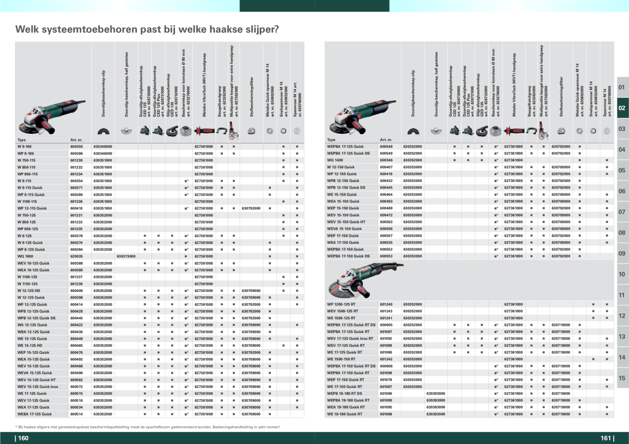
Task: Select the highlighted chapter tab 02
Action: [622, 108]
